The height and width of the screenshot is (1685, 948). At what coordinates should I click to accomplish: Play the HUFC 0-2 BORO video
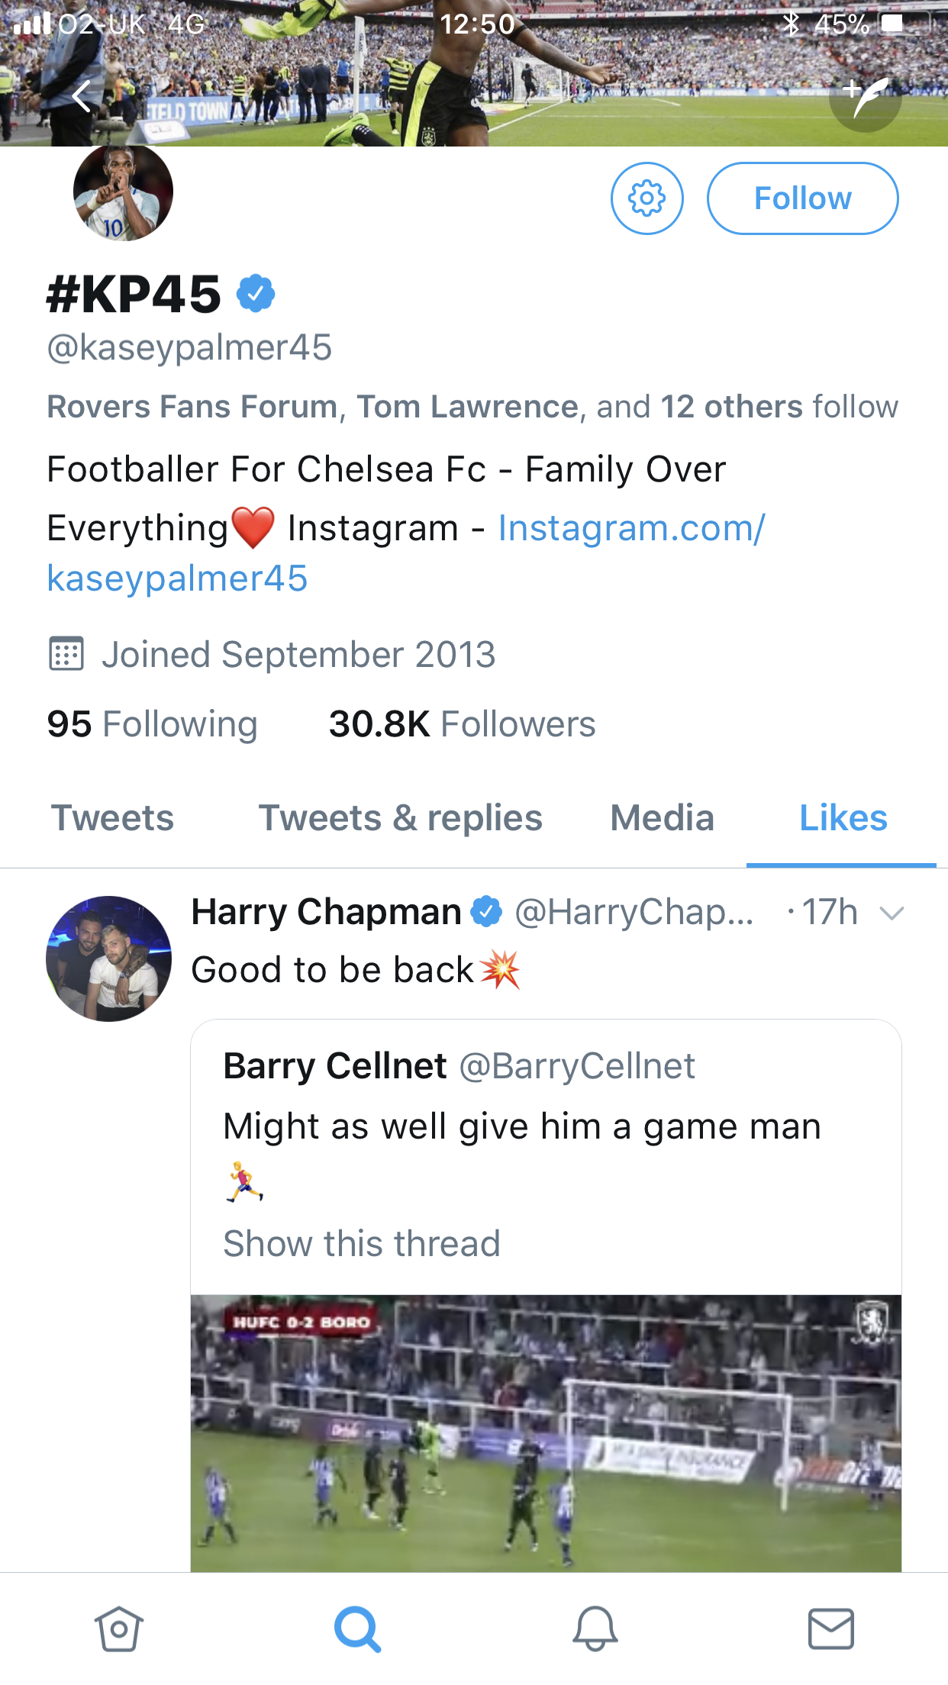click(546, 1432)
